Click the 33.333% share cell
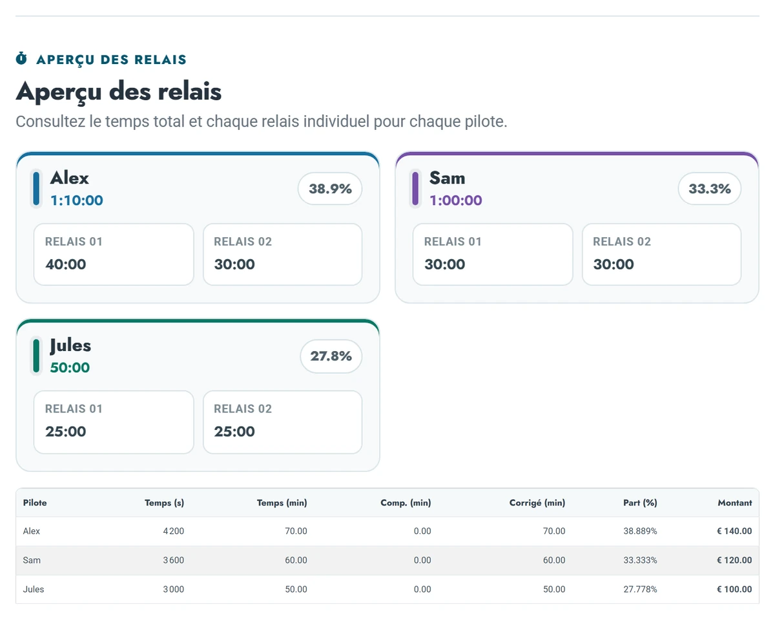The image size is (775, 620). coord(641,561)
